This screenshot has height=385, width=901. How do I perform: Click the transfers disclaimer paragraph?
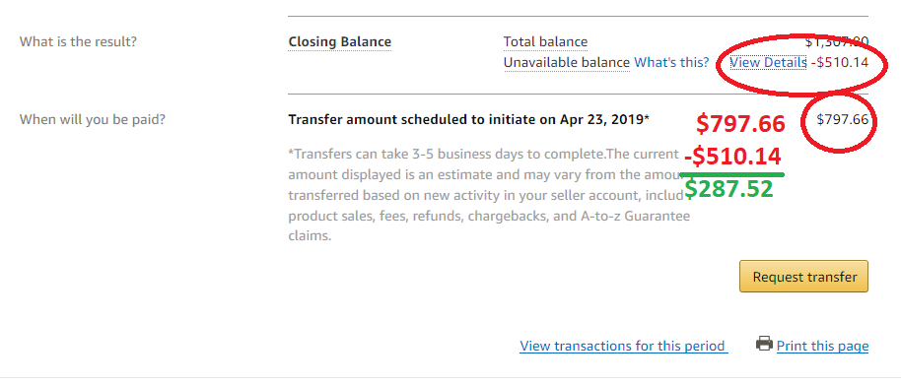pos(489,195)
